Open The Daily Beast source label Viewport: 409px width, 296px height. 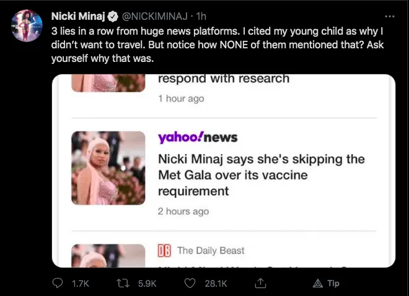click(211, 251)
